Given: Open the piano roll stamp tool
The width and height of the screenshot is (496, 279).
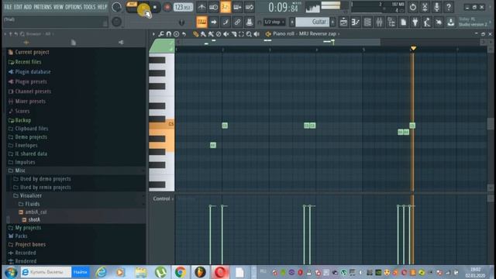Looking at the screenshot, I should 176,34.
